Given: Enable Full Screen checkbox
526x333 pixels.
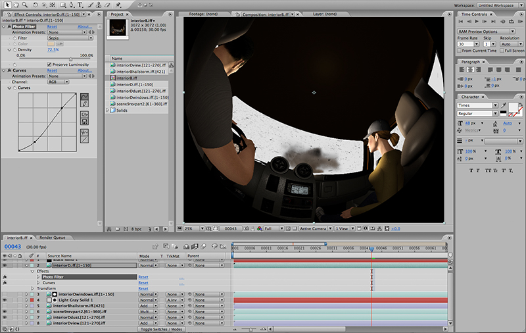Looking at the screenshot, I should pyautogui.click(x=502, y=51).
